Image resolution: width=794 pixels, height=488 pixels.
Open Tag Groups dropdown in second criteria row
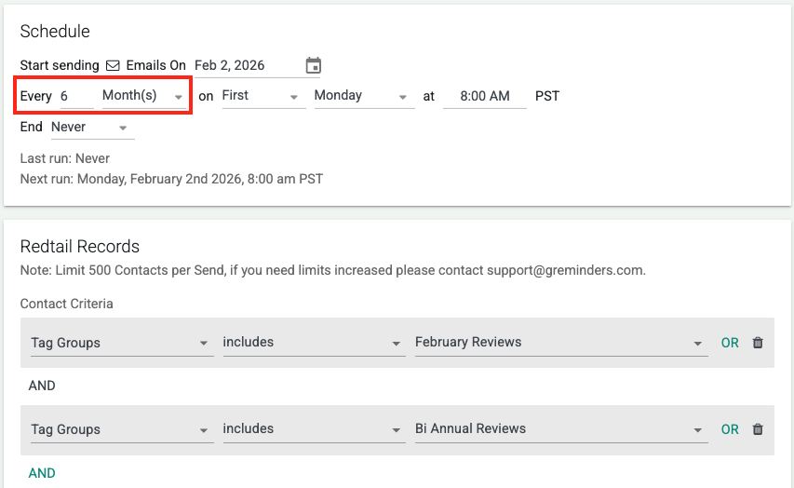point(120,429)
